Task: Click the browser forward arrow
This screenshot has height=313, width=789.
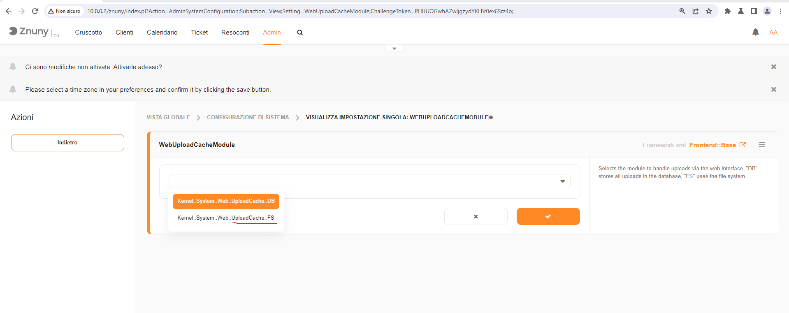Action: [22, 11]
